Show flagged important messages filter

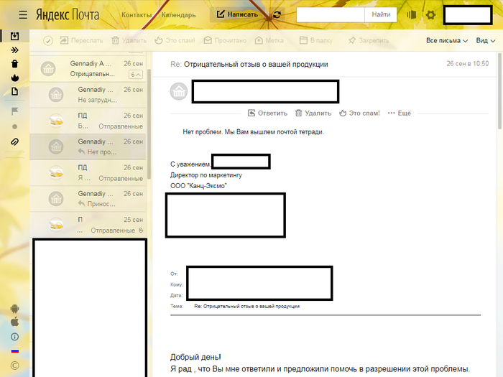[14, 111]
